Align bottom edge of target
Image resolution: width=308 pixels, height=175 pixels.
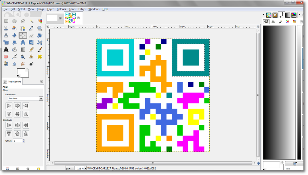(26, 114)
